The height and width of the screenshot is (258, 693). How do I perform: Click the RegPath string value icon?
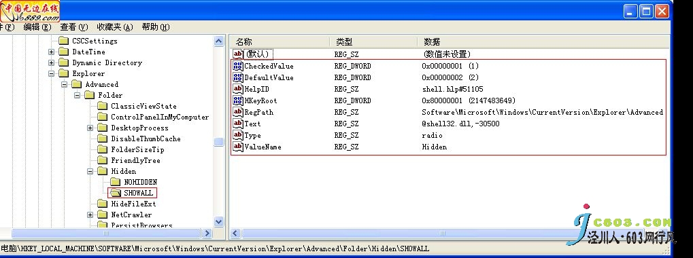[238, 112]
